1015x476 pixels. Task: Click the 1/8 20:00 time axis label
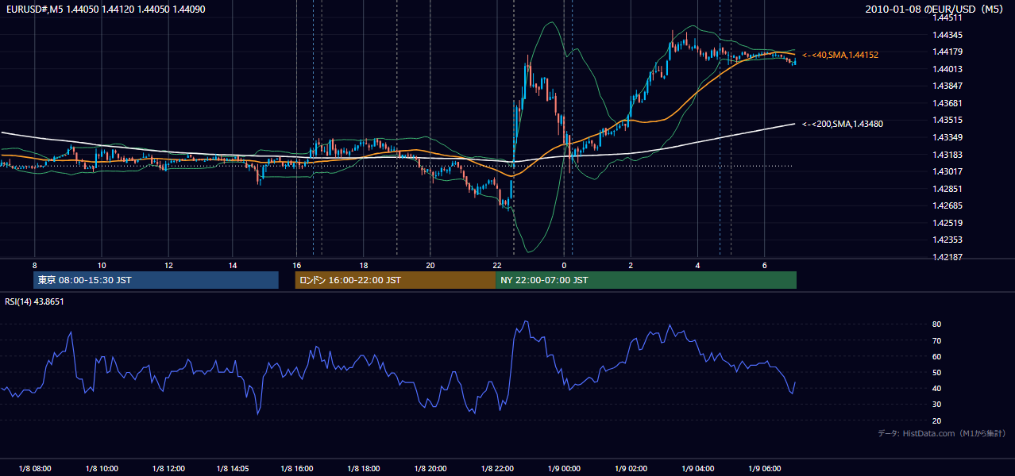430,468
